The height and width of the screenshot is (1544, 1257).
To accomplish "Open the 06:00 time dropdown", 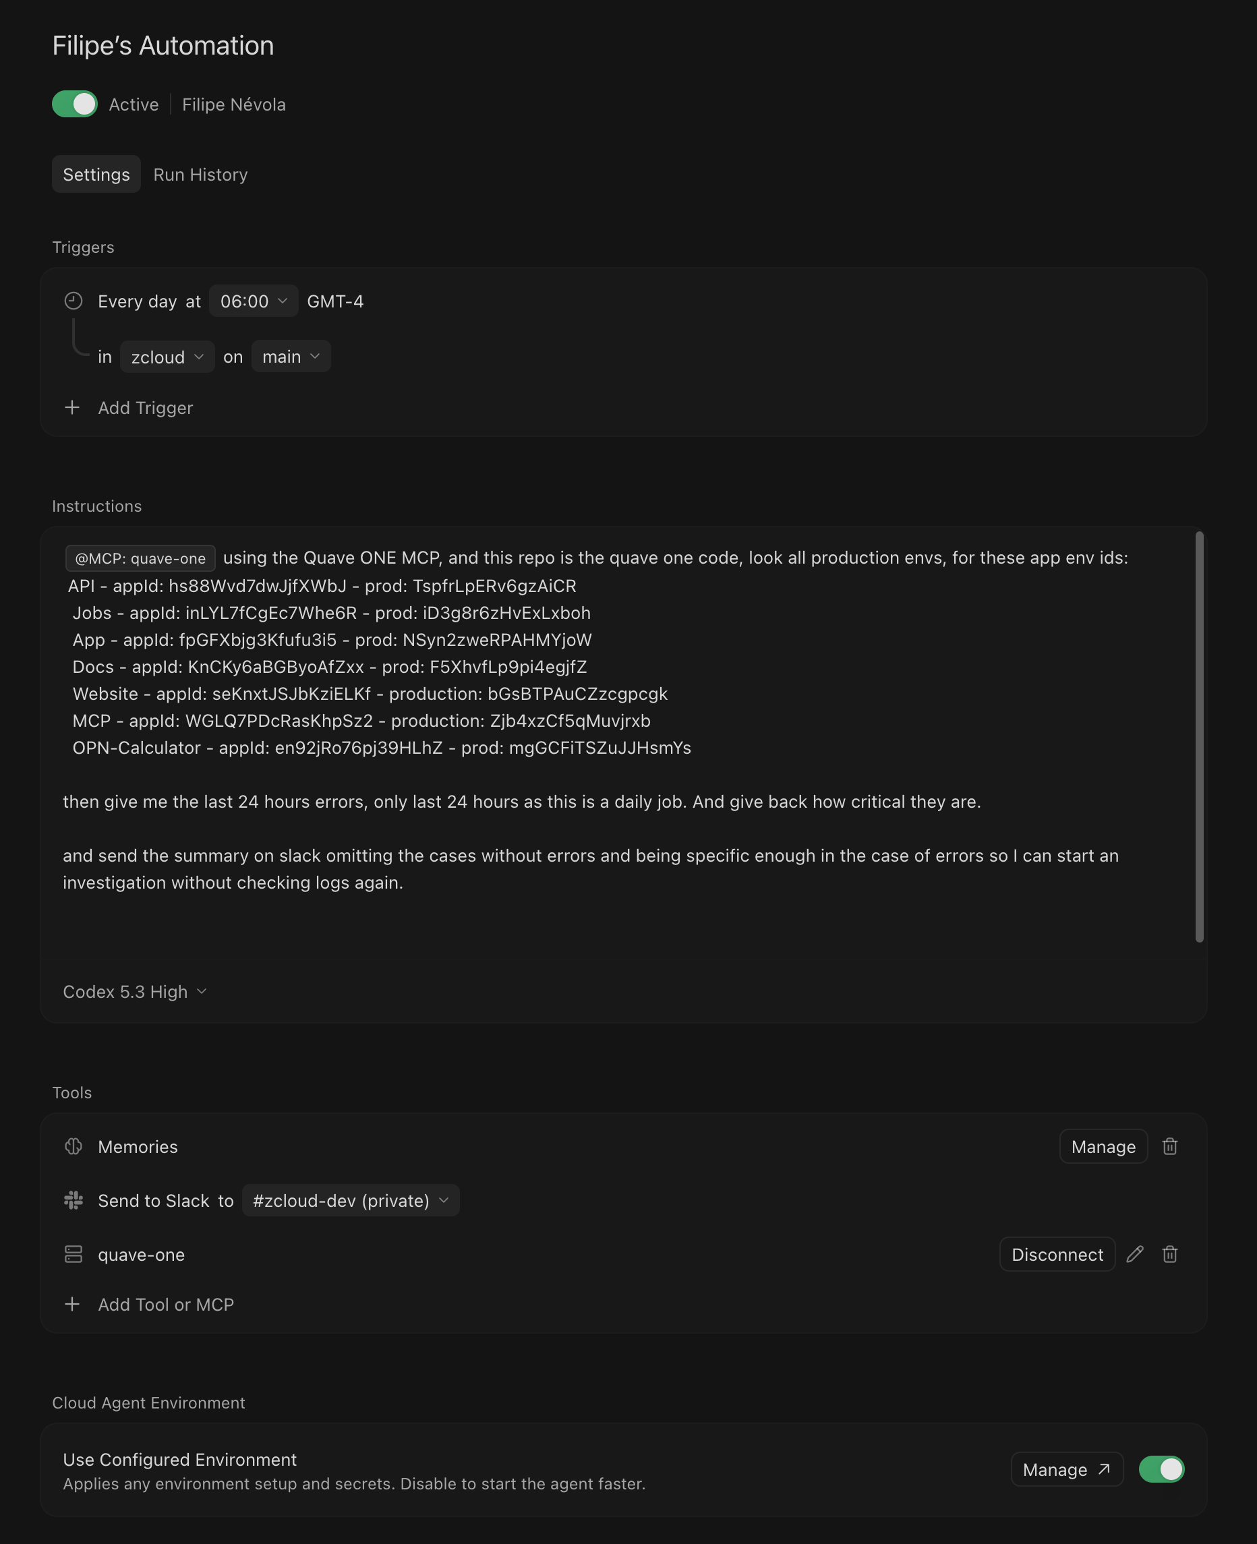I will pyautogui.click(x=254, y=301).
